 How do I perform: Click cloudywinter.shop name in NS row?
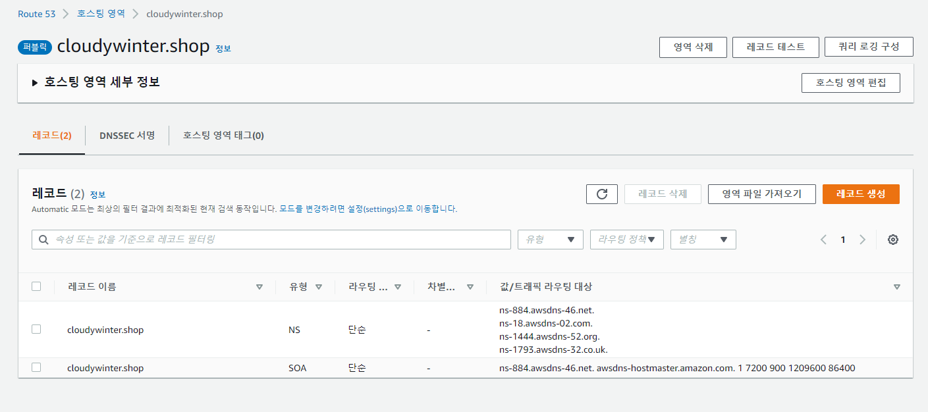(x=105, y=330)
